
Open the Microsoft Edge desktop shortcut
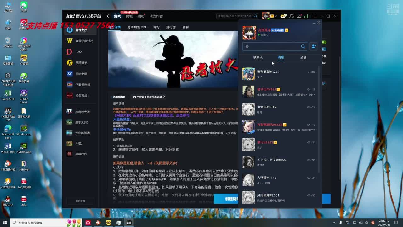8,132
